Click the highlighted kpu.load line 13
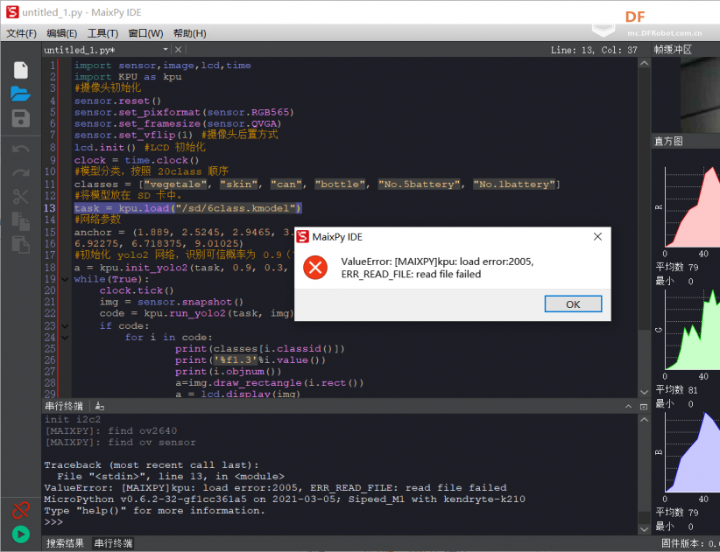Screen dimensions: 720x552 (x=187, y=208)
